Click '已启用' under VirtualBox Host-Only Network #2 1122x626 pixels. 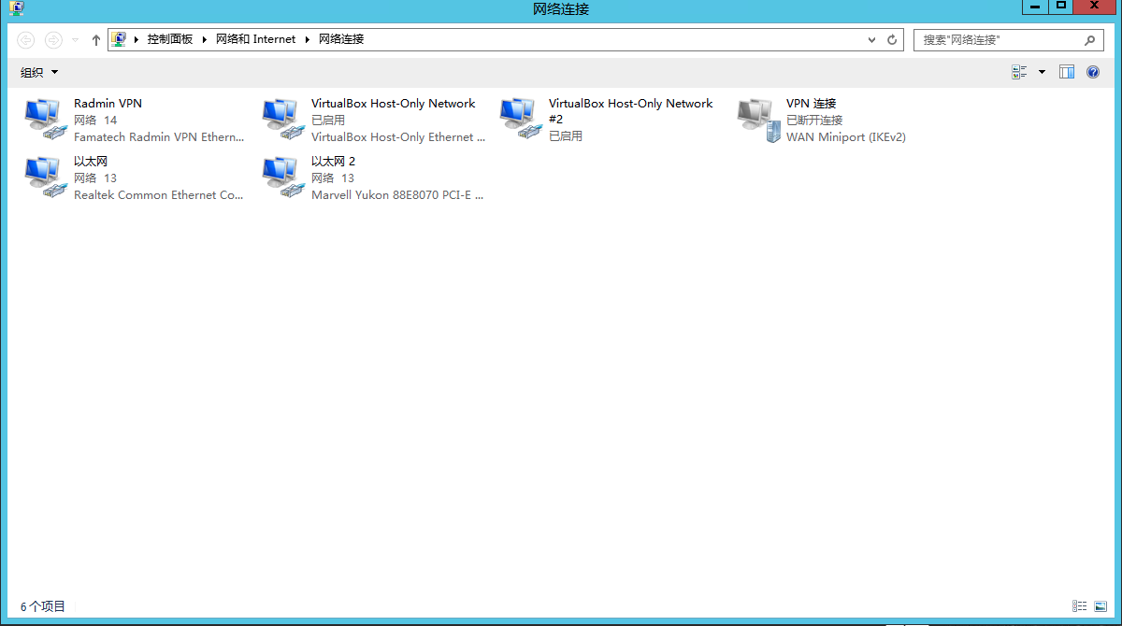[566, 136]
